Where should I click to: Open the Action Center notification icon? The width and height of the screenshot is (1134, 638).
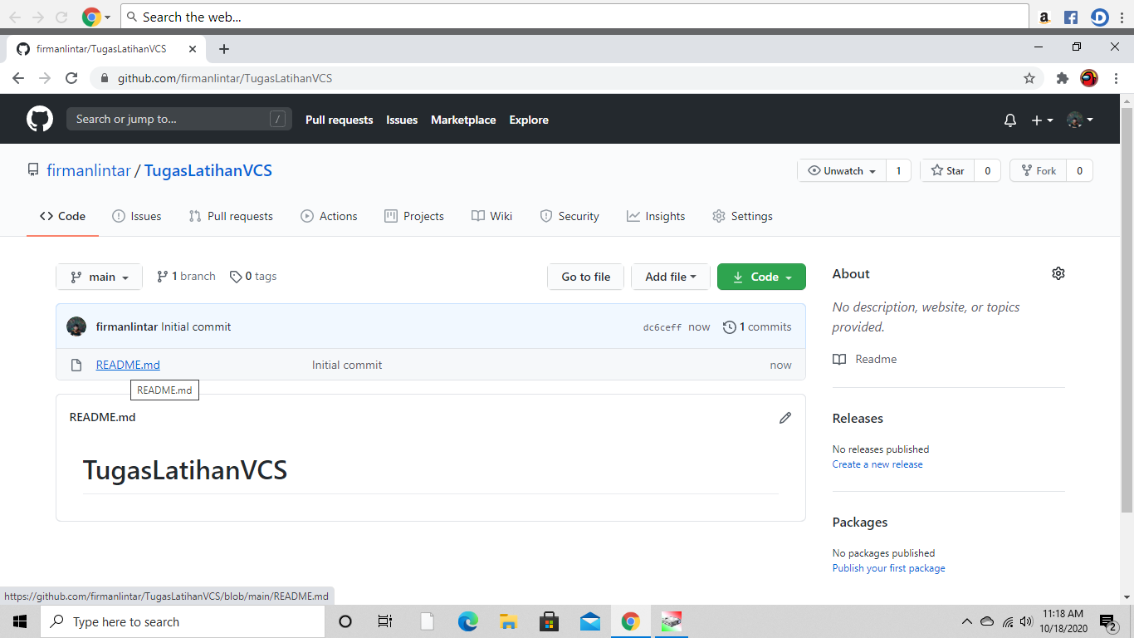pos(1108,621)
